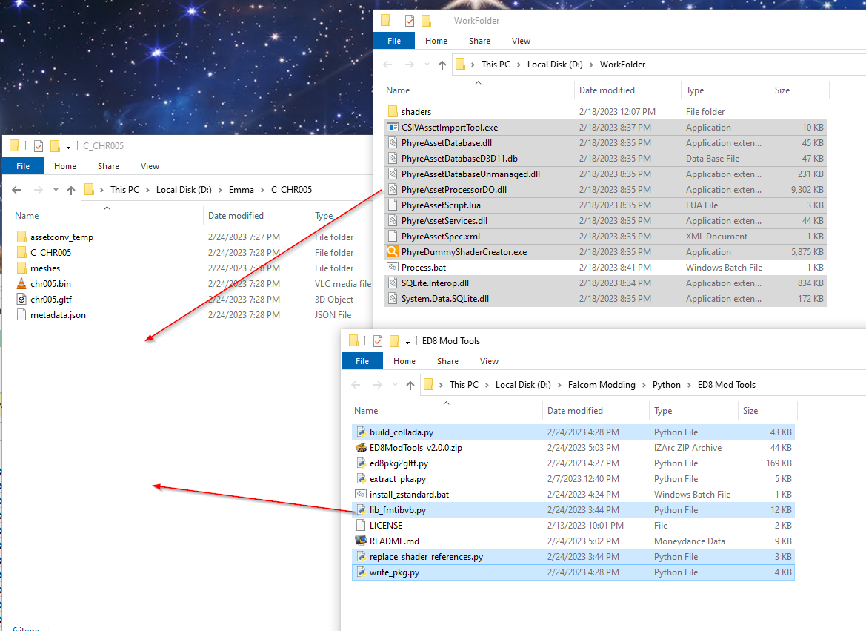Click the build_collada.py Python icon

361,432
